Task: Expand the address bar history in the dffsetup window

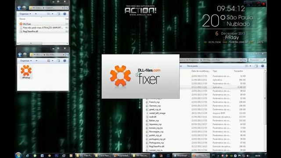Action: (63, 54)
